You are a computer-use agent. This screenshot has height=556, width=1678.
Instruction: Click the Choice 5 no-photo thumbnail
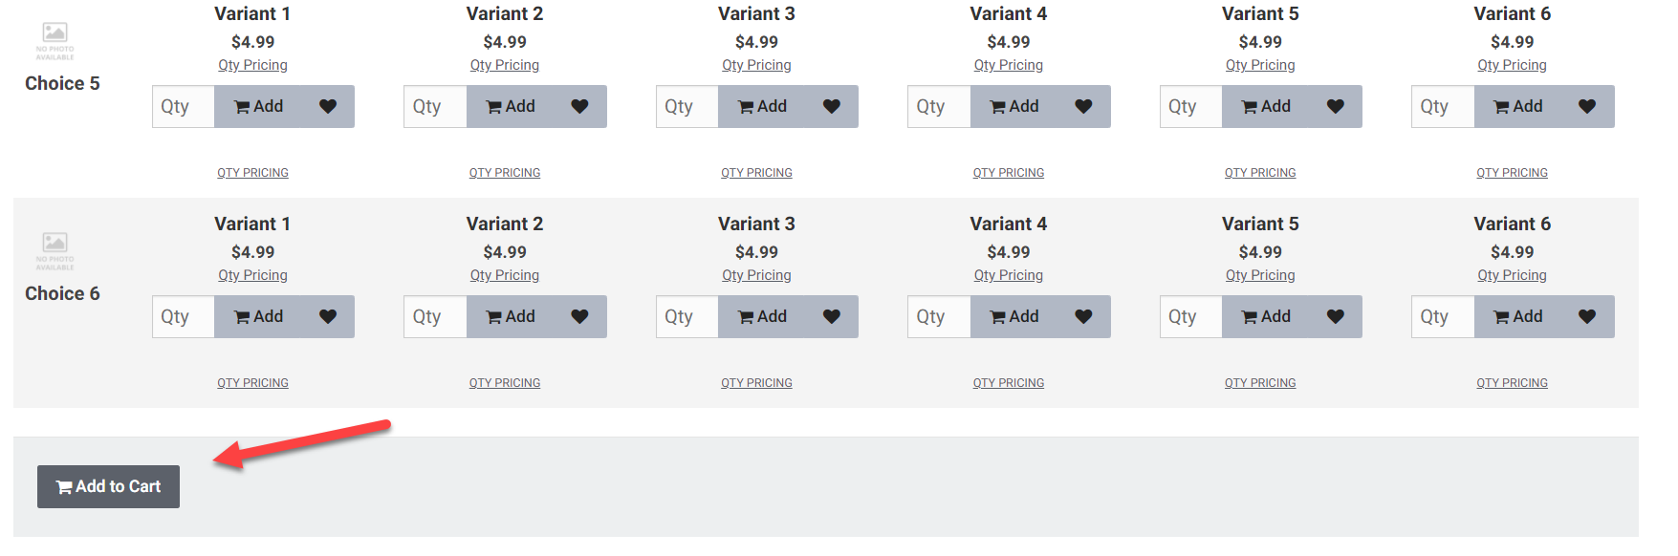coord(55,41)
